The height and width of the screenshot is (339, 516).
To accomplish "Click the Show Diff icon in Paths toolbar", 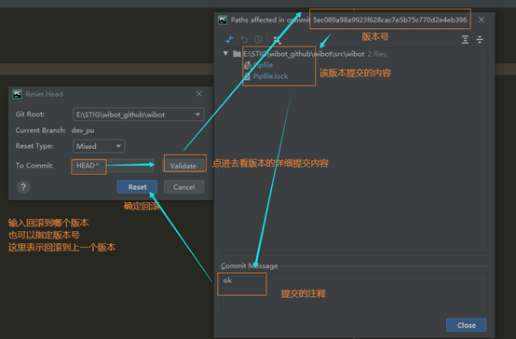I will 229,40.
